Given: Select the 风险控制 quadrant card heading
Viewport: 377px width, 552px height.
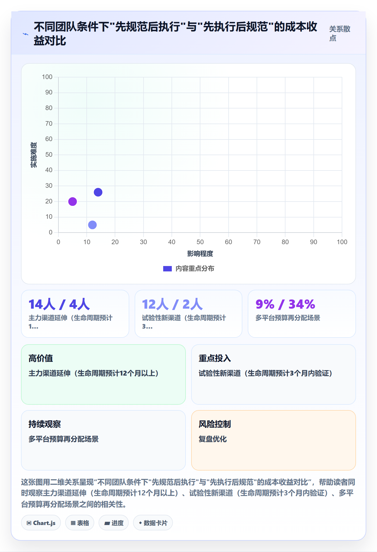Looking at the screenshot, I should tap(215, 424).
